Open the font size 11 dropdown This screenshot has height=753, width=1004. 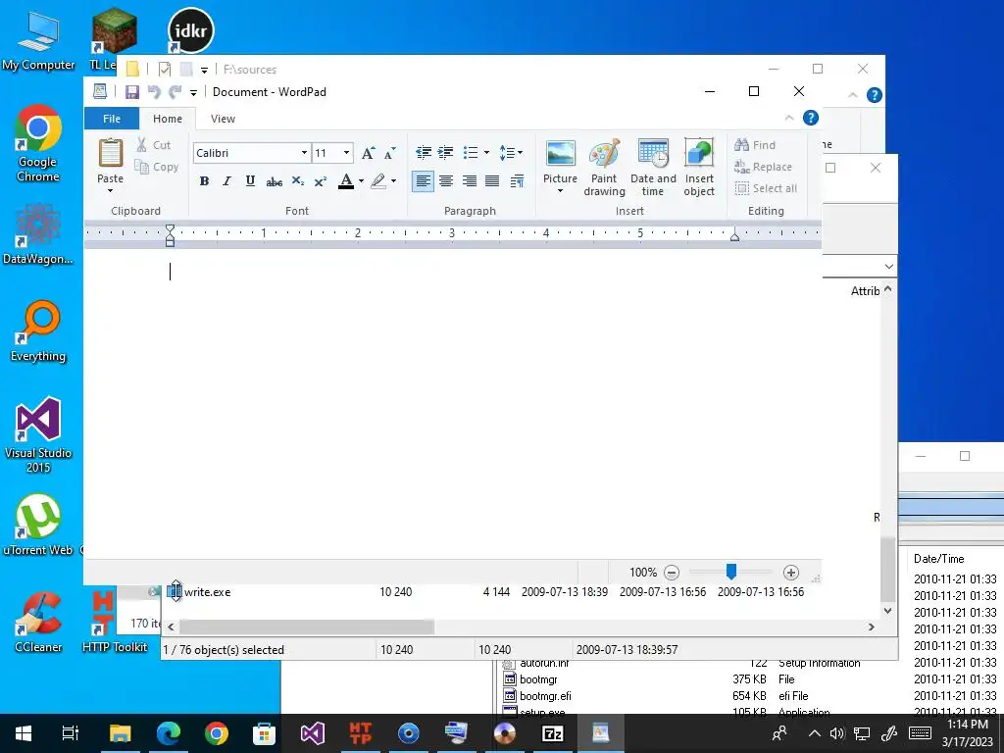[x=346, y=153]
